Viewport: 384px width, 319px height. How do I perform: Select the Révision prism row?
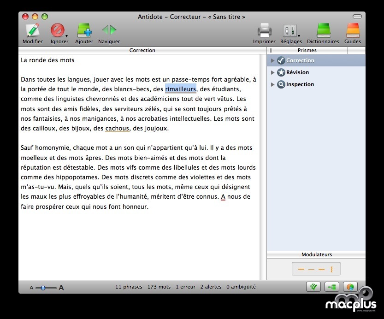pyautogui.click(x=316, y=72)
